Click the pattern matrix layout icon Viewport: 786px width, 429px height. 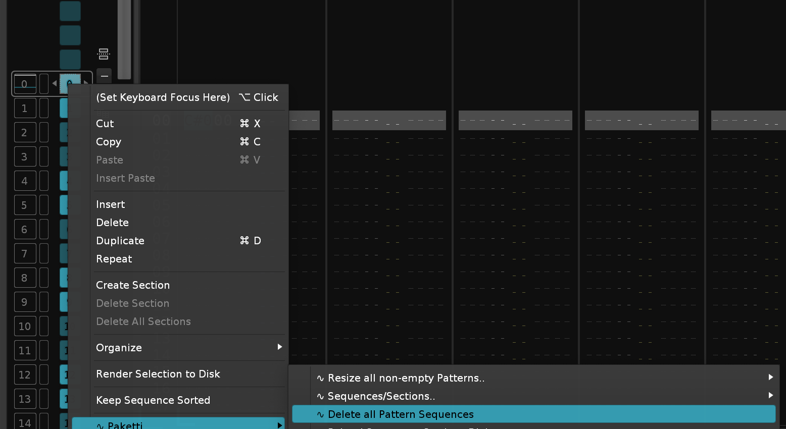pyautogui.click(x=104, y=54)
